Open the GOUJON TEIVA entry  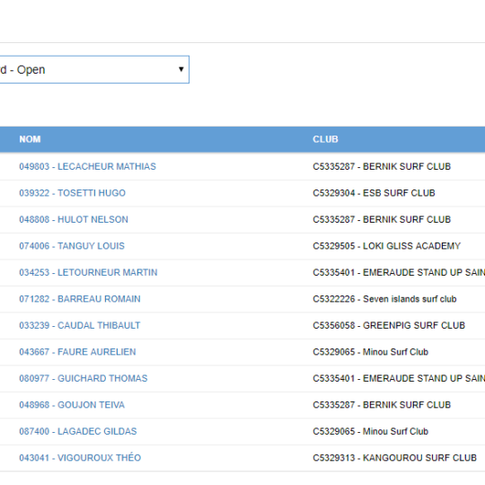(72, 404)
